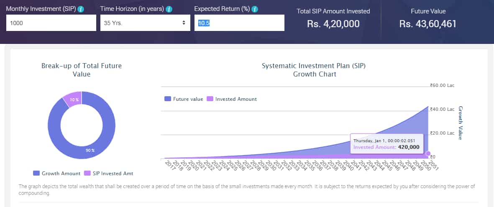This screenshot has height=207, width=494.
Task: Open the Time Horizon 35 Yrs. dropdown
Action: pyautogui.click(x=145, y=23)
